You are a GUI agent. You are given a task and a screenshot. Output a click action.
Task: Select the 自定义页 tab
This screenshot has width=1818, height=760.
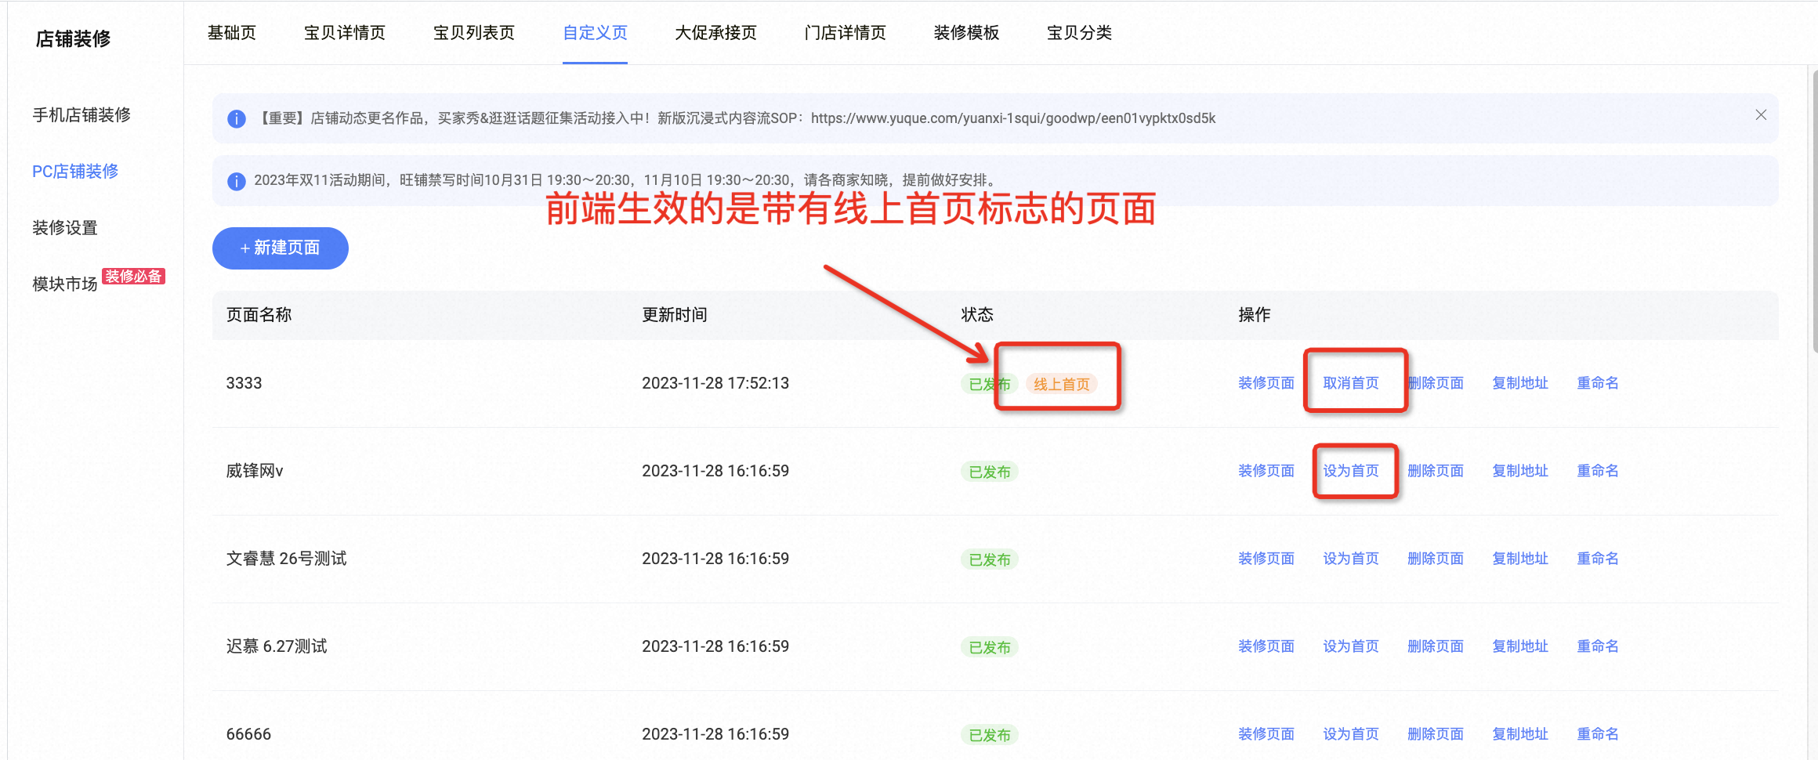595,33
